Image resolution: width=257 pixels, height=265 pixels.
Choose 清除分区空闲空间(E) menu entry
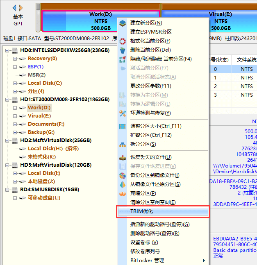(163, 202)
